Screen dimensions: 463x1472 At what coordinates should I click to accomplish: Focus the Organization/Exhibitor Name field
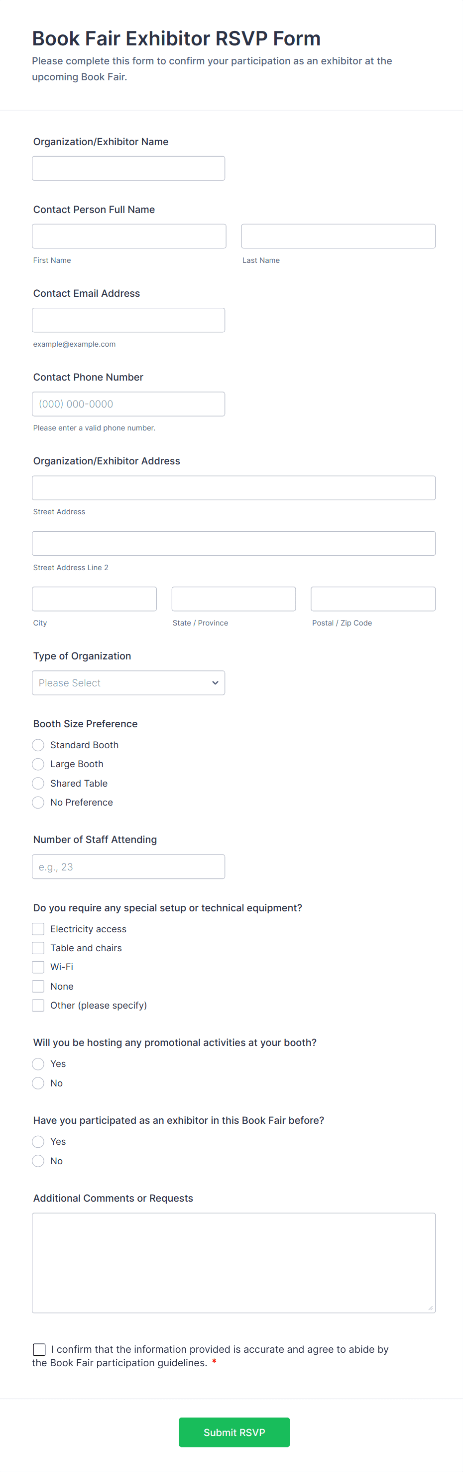coord(128,169)
